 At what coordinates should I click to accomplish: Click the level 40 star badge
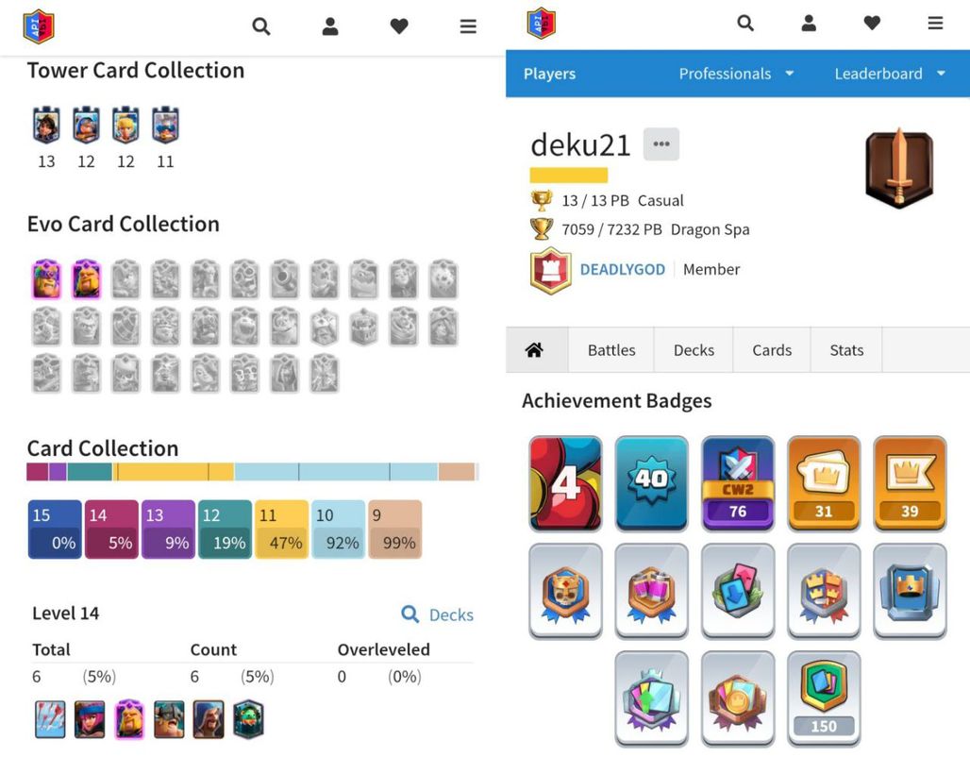[x=651, y=483]
